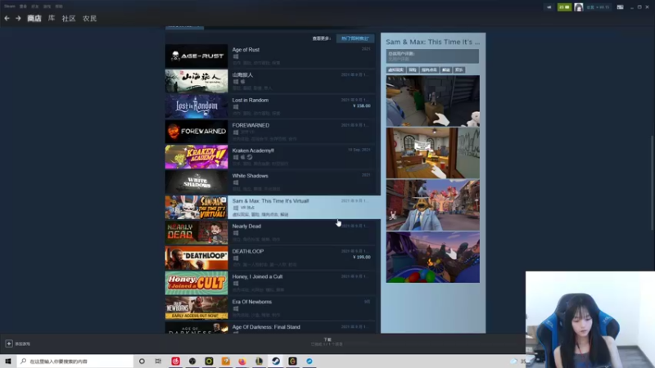Screen dimensions: 655x368
Task: Select the Age of Rust title
Action: tap(246, 50)
